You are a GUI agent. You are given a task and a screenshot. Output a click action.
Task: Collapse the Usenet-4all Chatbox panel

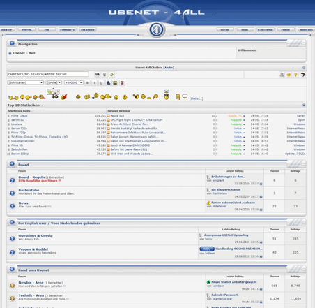click(x=304, y=68)
